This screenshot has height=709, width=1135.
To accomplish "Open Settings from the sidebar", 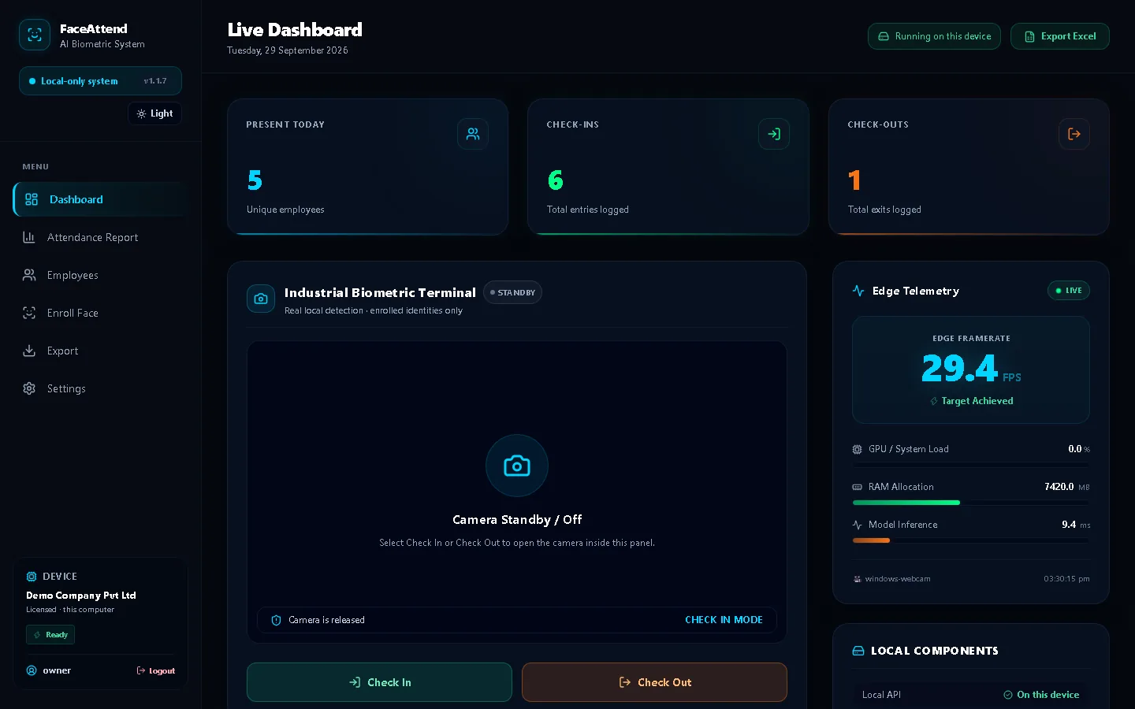I will pyautogui.click(x=101, y=388).
